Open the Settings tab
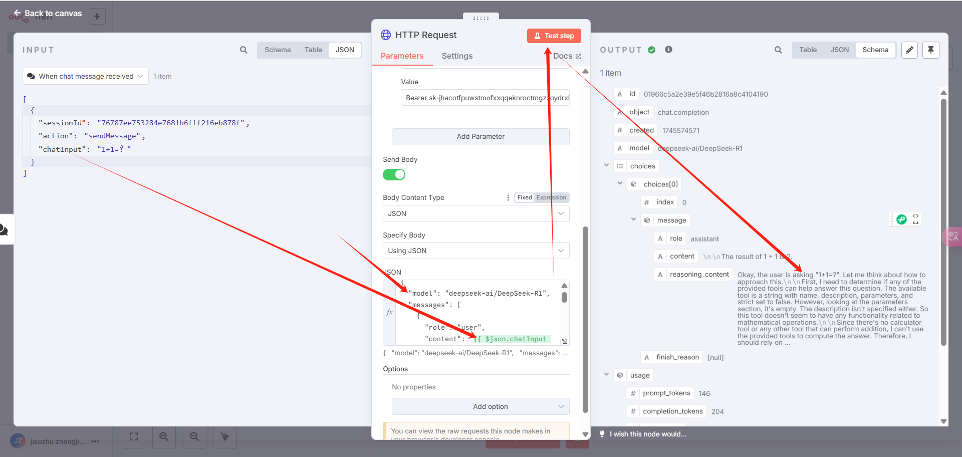This screenshot has height=457, width=962. tap(457, 56)
